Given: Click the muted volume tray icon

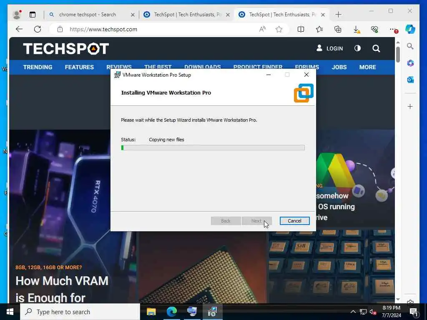Looking at the screenshot, I should [373, 312].
